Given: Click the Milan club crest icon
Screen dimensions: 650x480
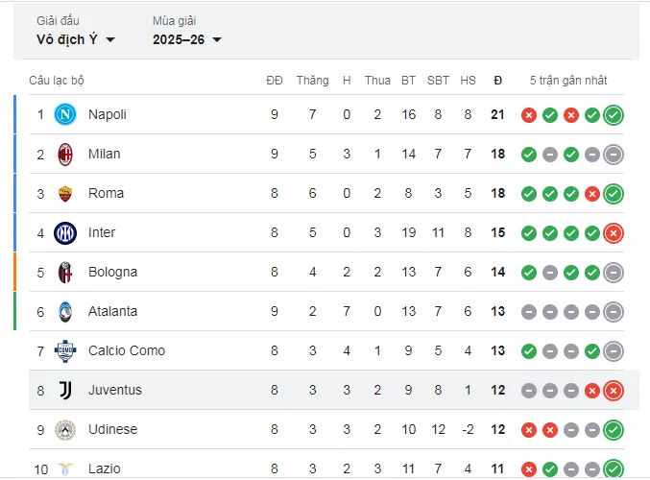Looking at the screenshot, I should pos(65,155).
